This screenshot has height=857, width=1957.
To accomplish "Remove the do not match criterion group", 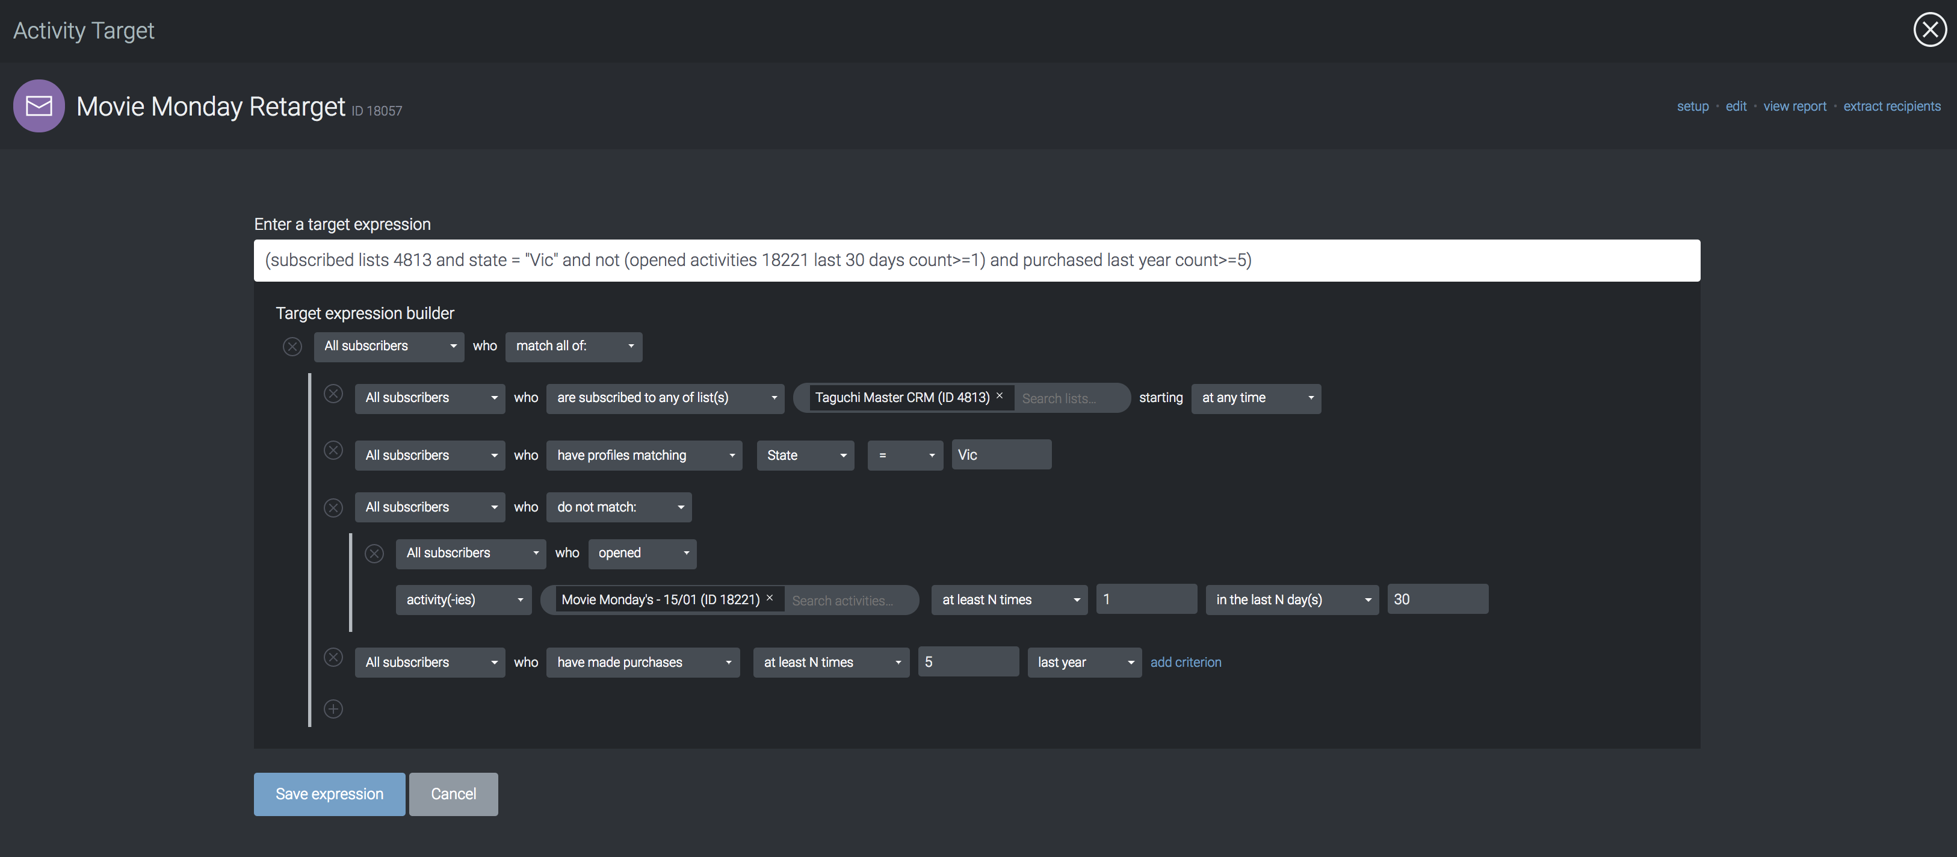I will tap(333, 507).
